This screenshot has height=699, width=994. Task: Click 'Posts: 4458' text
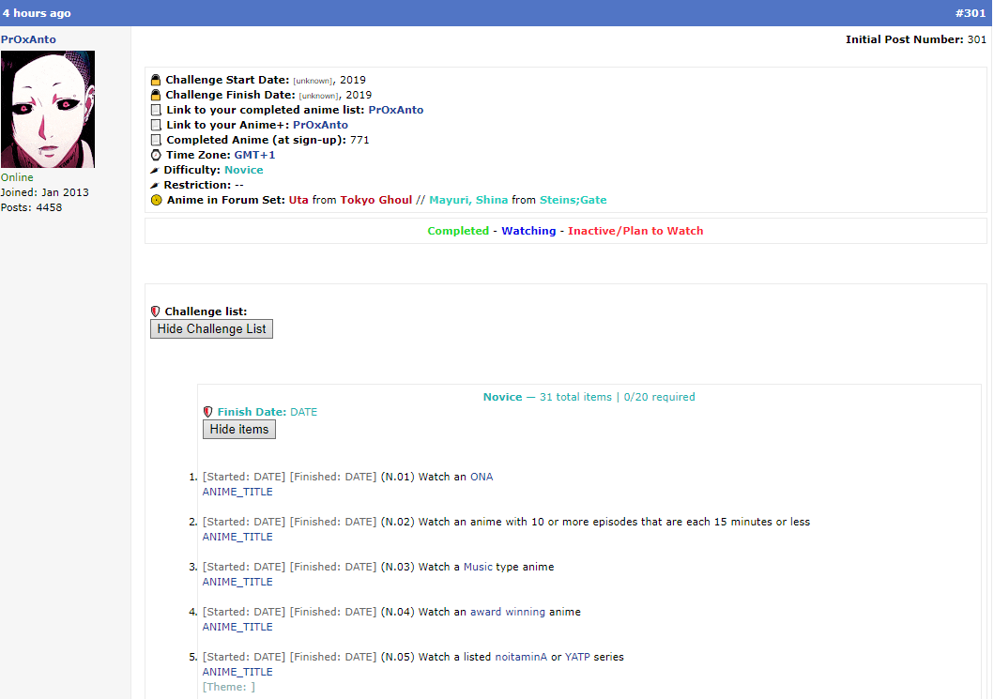coord(31,207)
